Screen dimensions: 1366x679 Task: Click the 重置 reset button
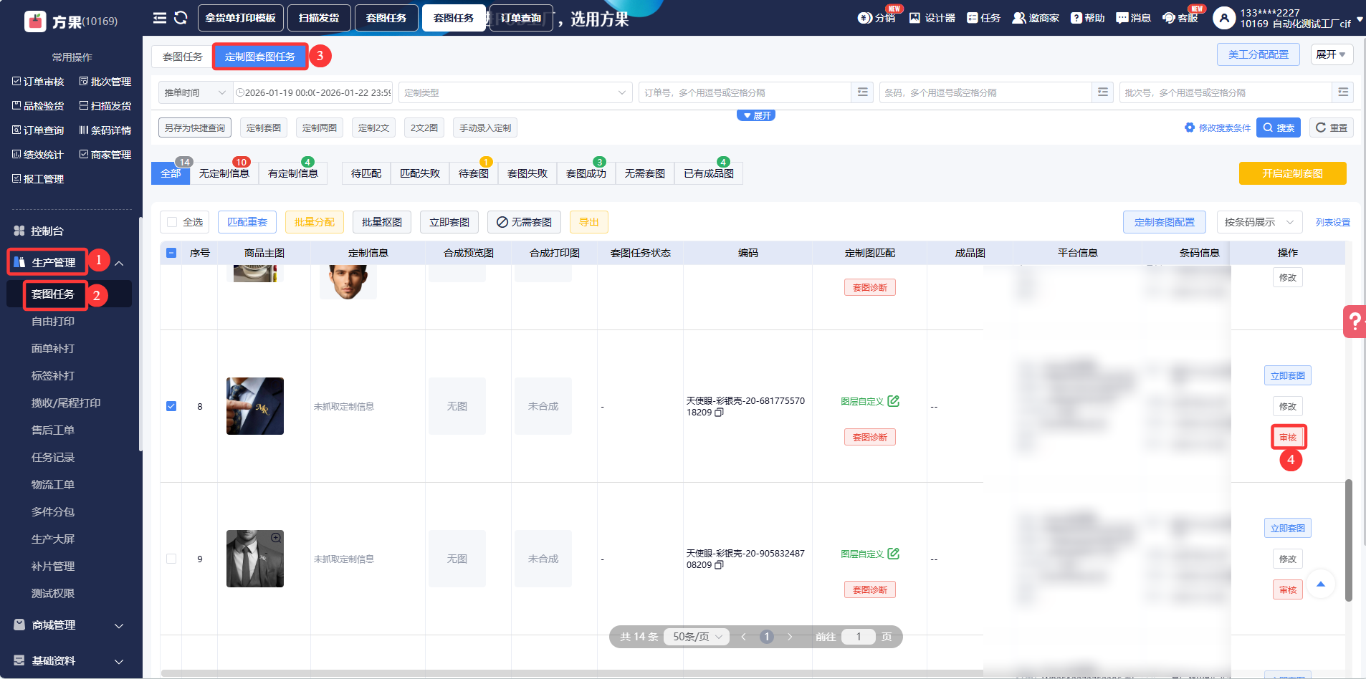(x=1332, y=127)
